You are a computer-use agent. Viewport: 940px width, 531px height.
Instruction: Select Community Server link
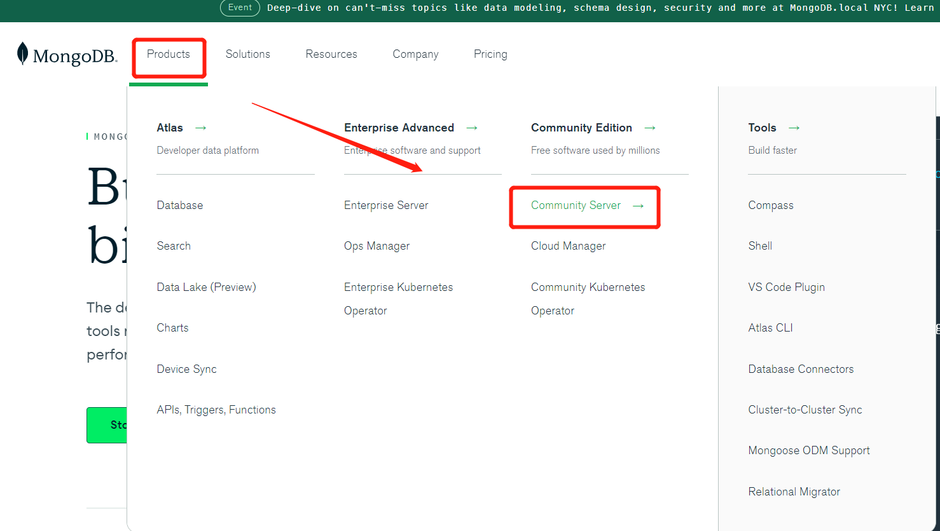coord(576,205)
